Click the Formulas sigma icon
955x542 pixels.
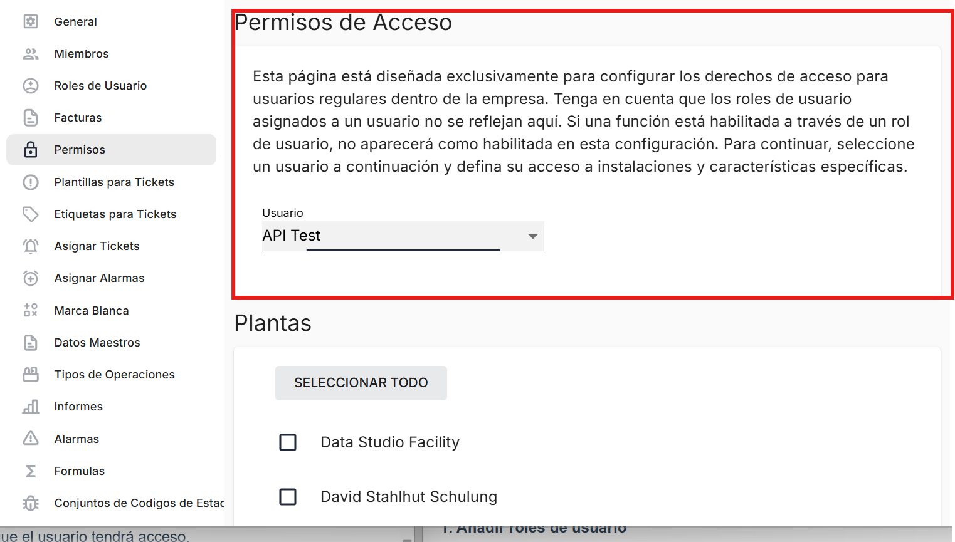pos(31,471)
